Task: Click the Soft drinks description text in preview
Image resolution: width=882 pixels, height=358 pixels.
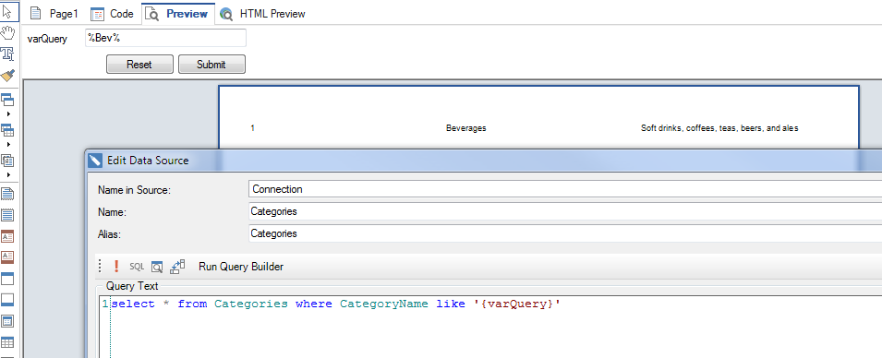Action: tap(719, 128)
